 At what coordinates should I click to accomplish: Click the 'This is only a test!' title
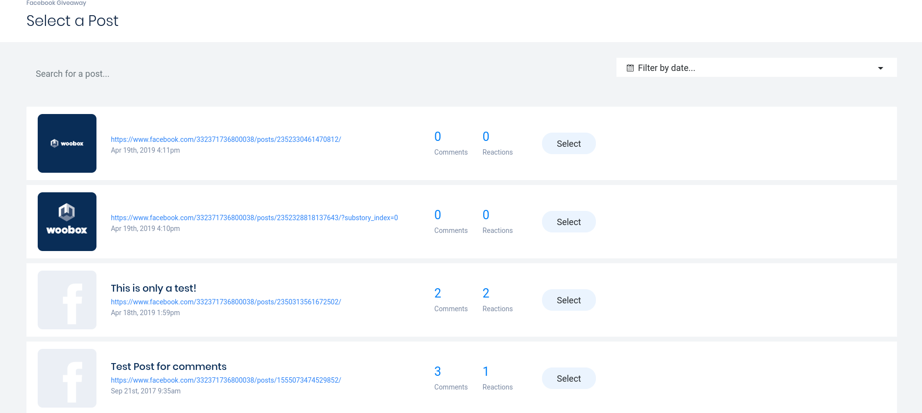153,288
